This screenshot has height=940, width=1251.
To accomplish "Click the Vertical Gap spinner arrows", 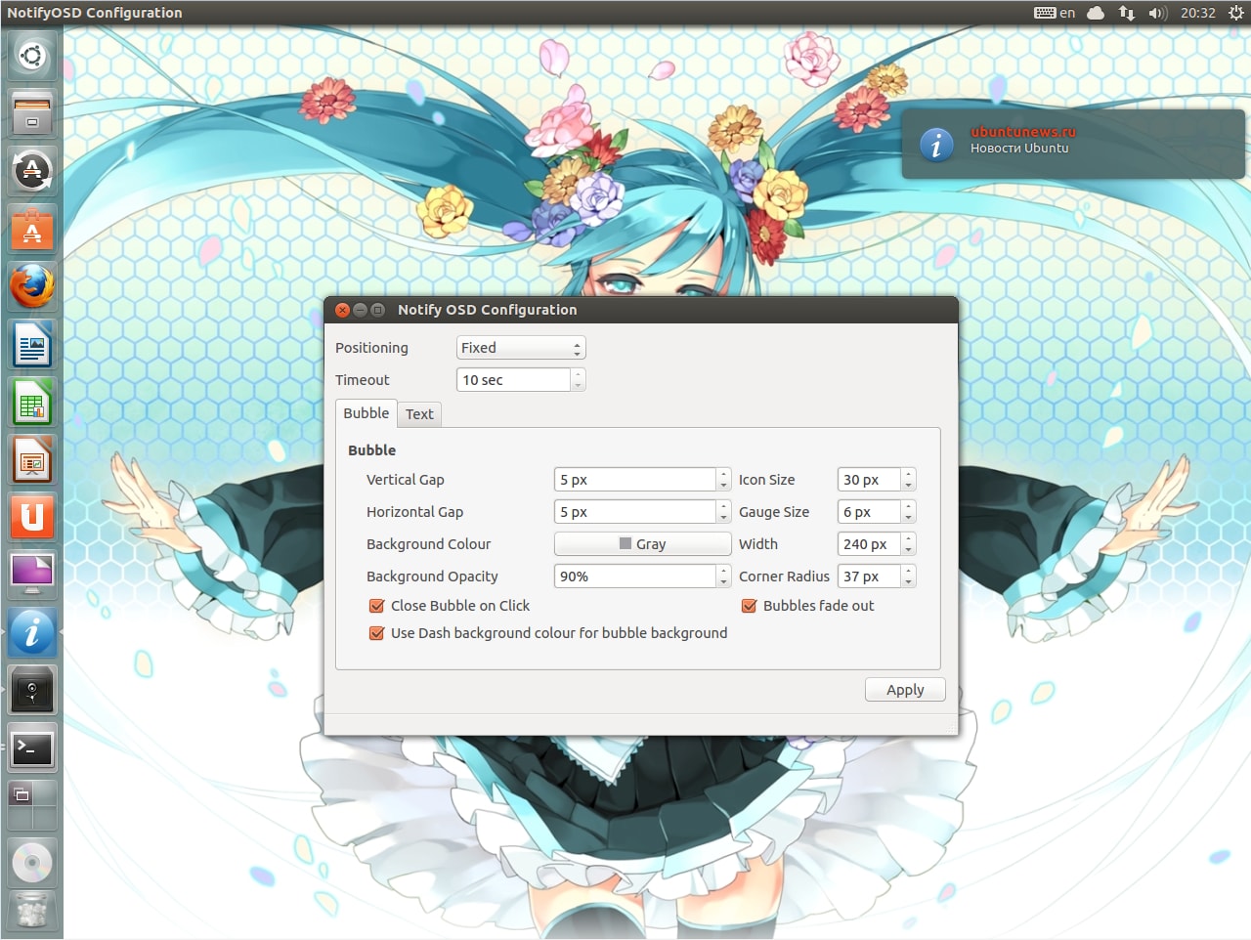I will (723, 480).
